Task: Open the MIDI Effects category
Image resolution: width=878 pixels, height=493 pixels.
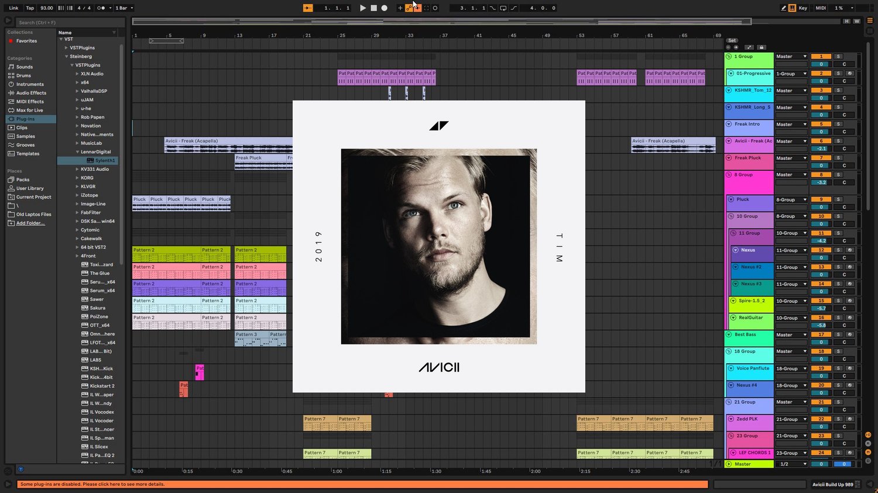Action: click(x=30, y=102)
